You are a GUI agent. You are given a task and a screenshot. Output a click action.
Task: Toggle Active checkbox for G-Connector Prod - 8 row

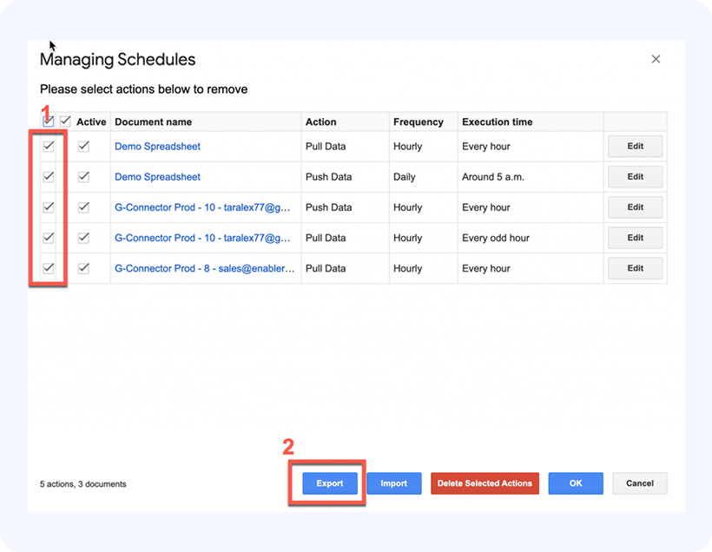pos(83,268)
